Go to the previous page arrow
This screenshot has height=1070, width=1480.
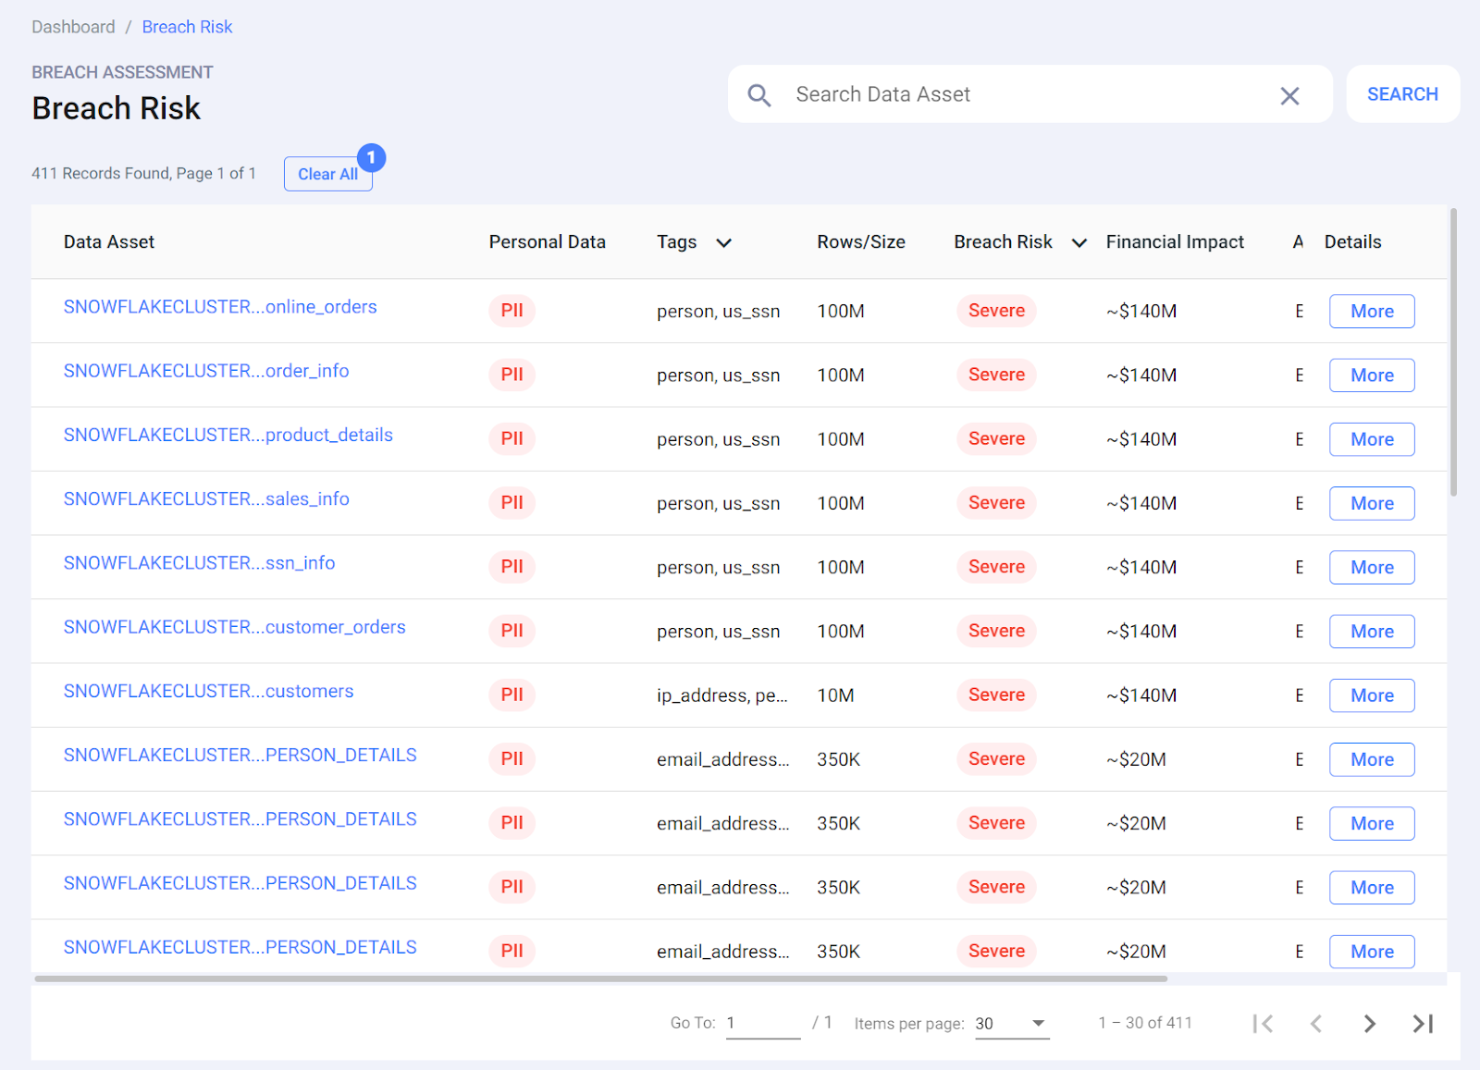(1316, 1023)
